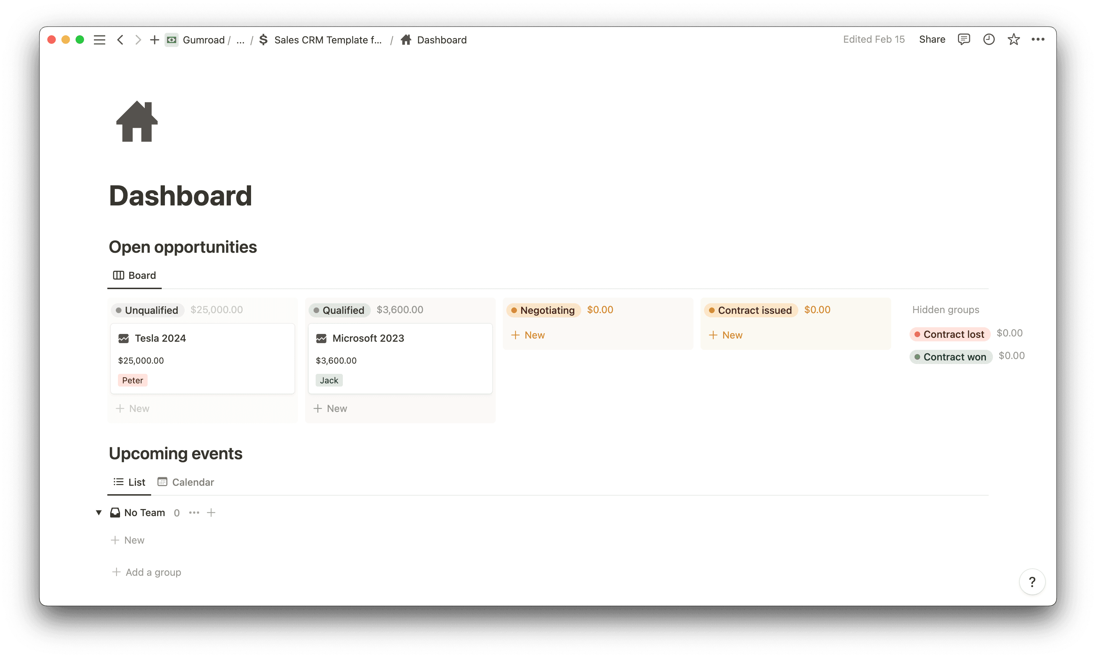Image resolution: width=1096 pixels, height=658 pixels.
Task: Click Add a group
Action: click(147, 572)
